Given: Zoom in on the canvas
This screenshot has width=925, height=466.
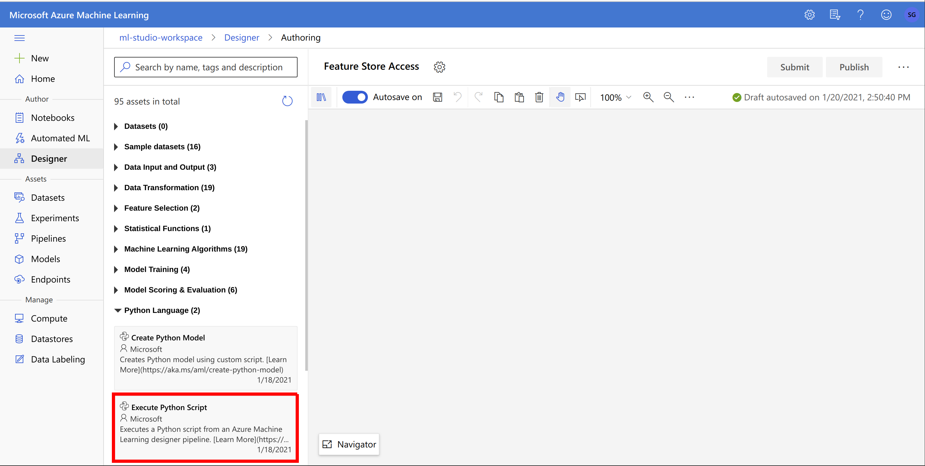Looking at the screenshot, I should click(648, 97).
